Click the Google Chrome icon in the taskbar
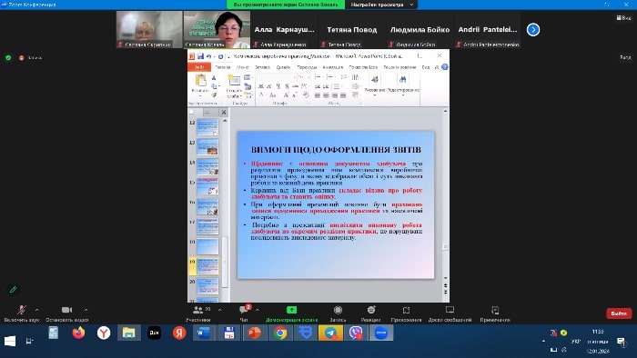Image resolution: width=637 pixels, height=358 pixels. 280,333
